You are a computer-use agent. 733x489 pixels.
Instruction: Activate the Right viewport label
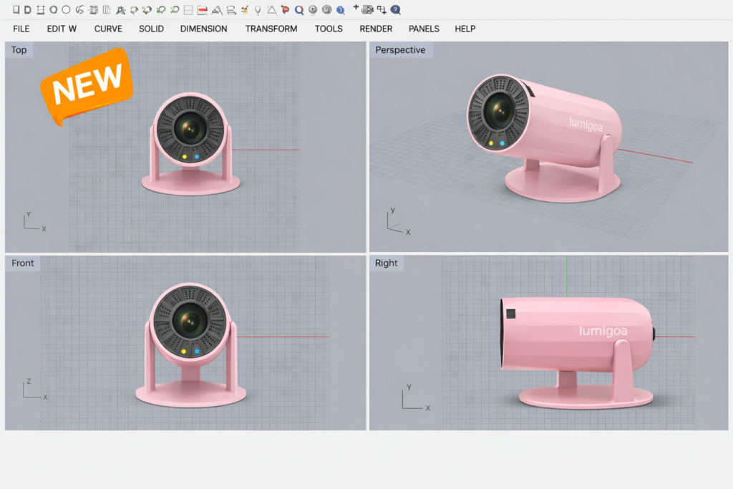click(x=387, y=263)
